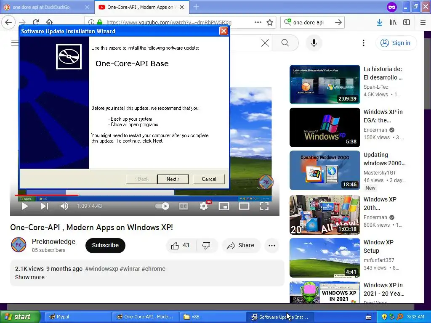Clear the YouTube search field
The image size is (431, 323).
click(x=265, y=43)
